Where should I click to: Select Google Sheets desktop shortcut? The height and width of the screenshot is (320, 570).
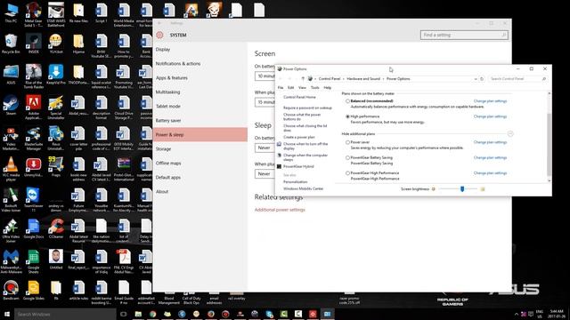34,261
